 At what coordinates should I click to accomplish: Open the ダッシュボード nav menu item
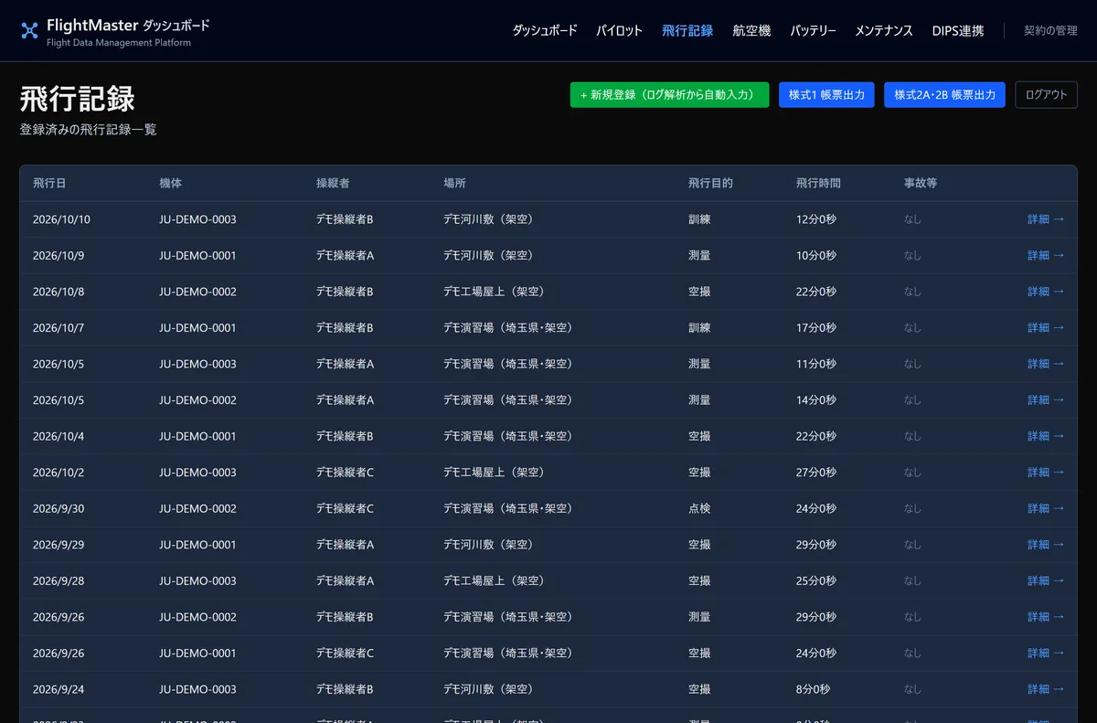(x=545, y=31)
